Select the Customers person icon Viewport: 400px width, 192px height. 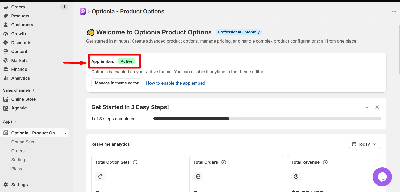click(x=6, y=25)
